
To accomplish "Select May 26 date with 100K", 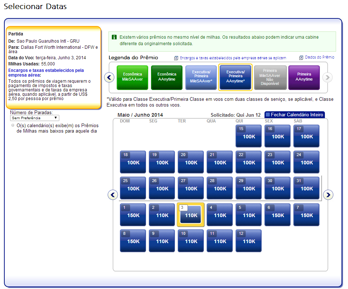I will (x=162, y=188).
